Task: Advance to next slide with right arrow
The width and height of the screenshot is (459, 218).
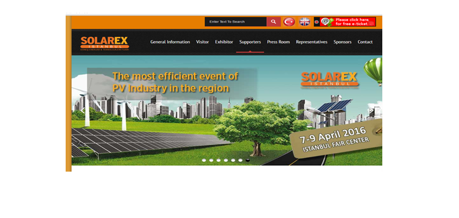Action: pos(371,111)
